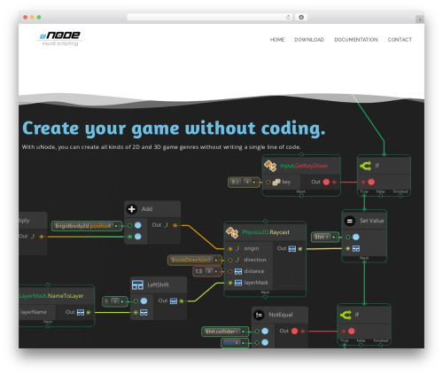The width and height of the screenshot is (443, 375).
Task: Click the first blue input port of Add node
Action: click(x=138, y=225)
